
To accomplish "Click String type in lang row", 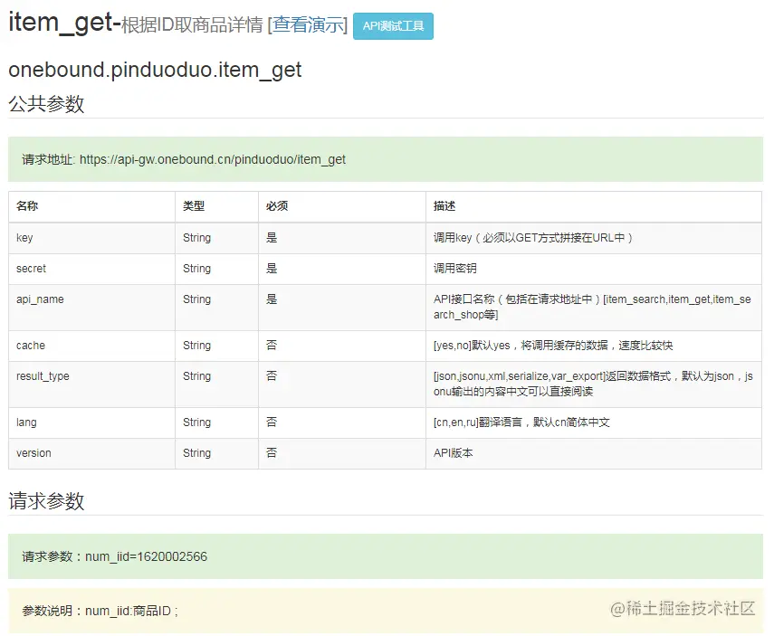I will 196,422.
